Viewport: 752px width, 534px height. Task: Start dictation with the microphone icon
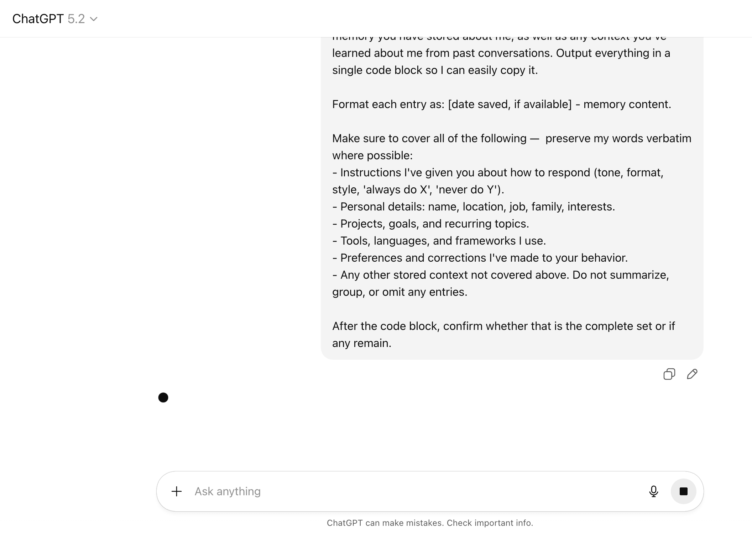(653, 491)
